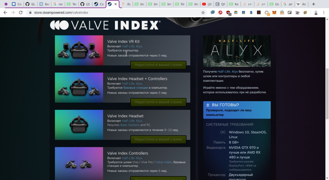Switch to the 'Co' tab
The image size is (329, 180).
tap(17, 4)
